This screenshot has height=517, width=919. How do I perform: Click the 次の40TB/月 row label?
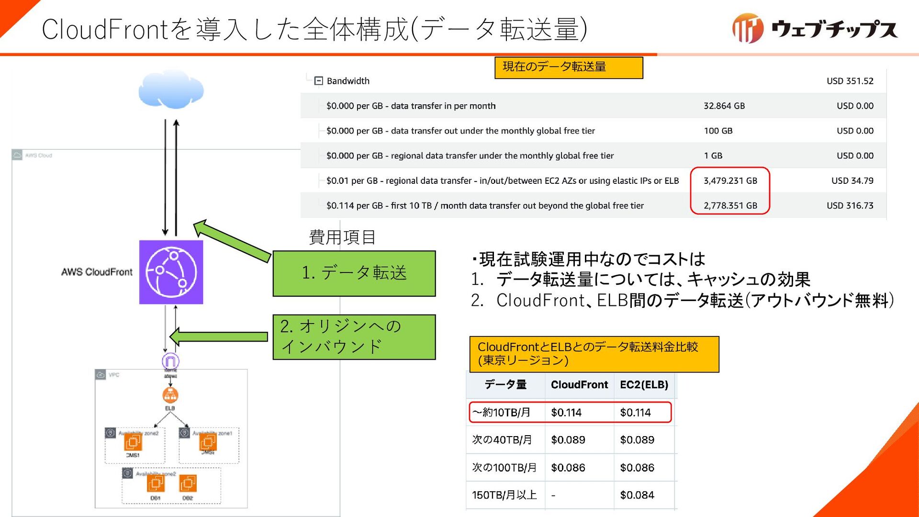pos(502,439)
